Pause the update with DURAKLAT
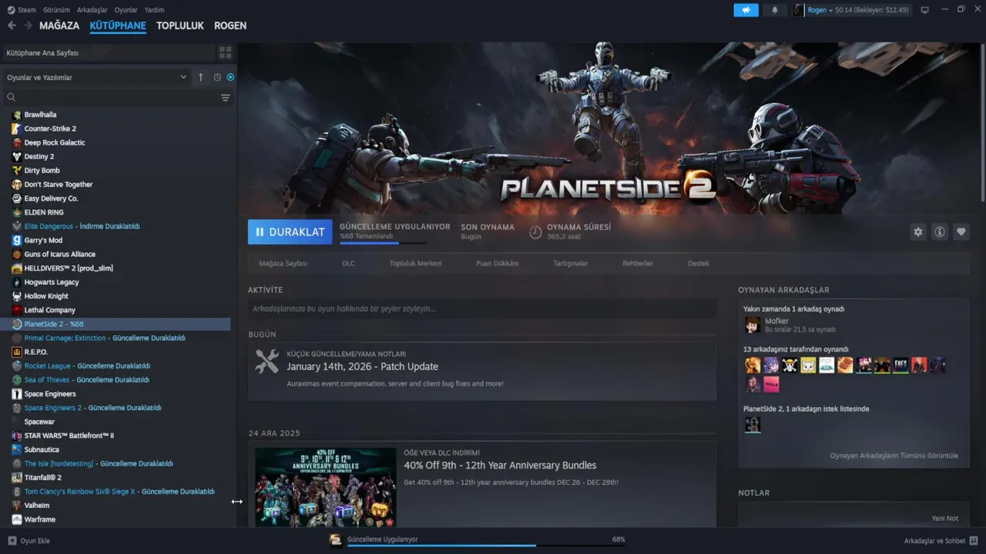This screenshot has width=986, height=554. [290, 232]
